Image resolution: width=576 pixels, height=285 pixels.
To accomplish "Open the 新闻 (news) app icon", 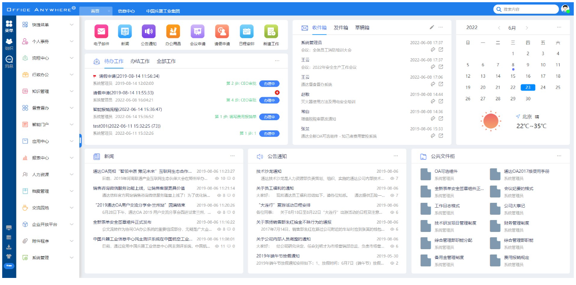I will (x=125, y=32).
